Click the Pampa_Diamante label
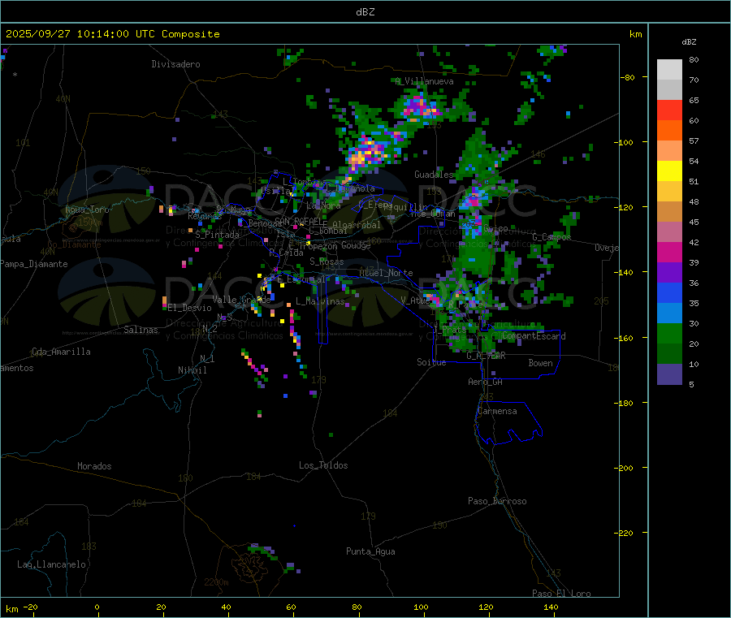The height and width of the screenshot is (618, 731). (x=33, y=264)
